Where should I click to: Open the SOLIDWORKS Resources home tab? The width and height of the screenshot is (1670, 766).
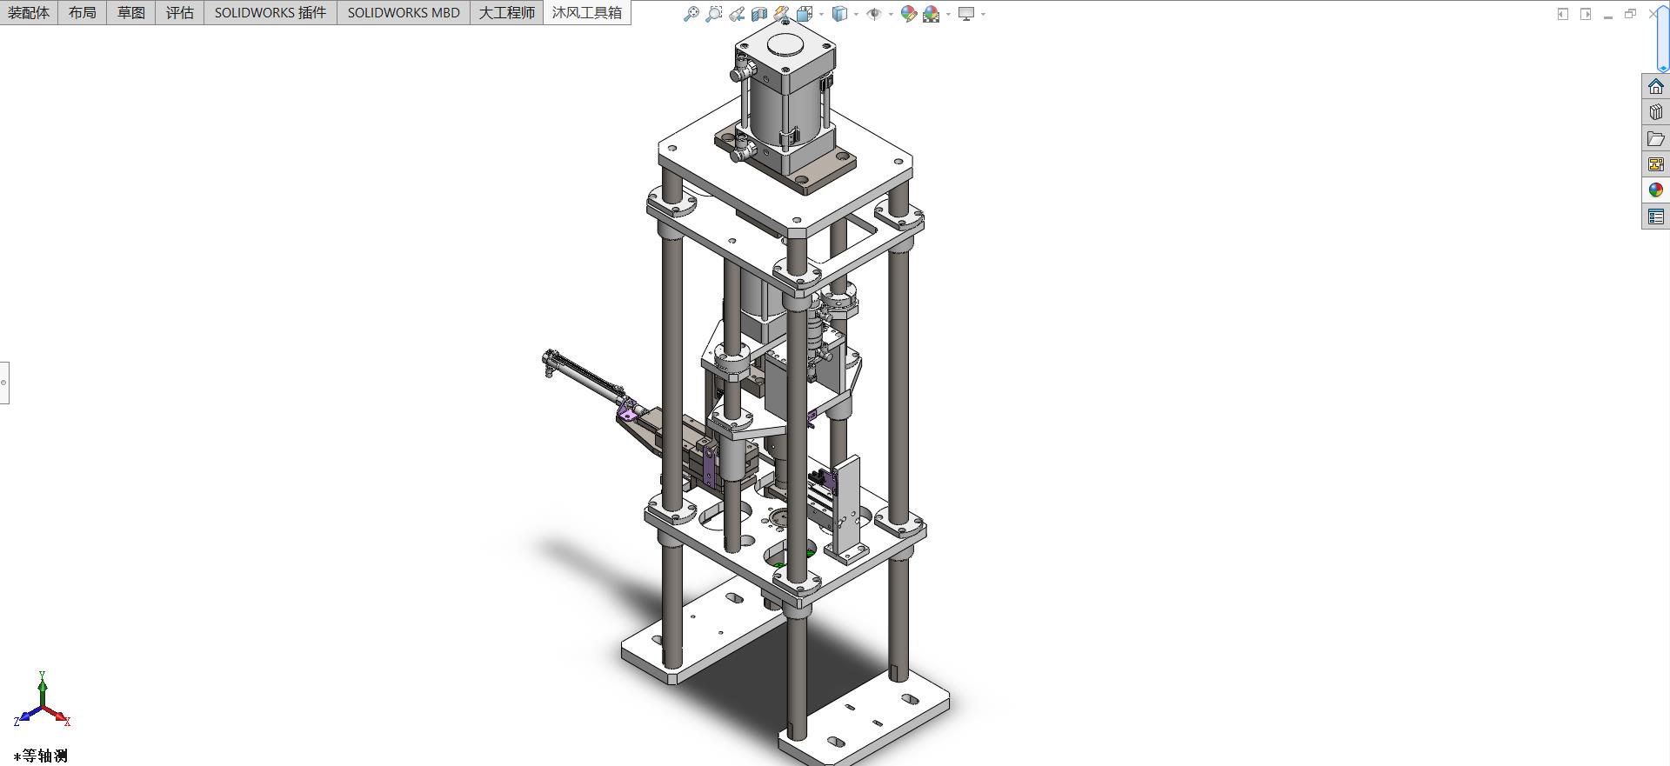pos(1656,86)
